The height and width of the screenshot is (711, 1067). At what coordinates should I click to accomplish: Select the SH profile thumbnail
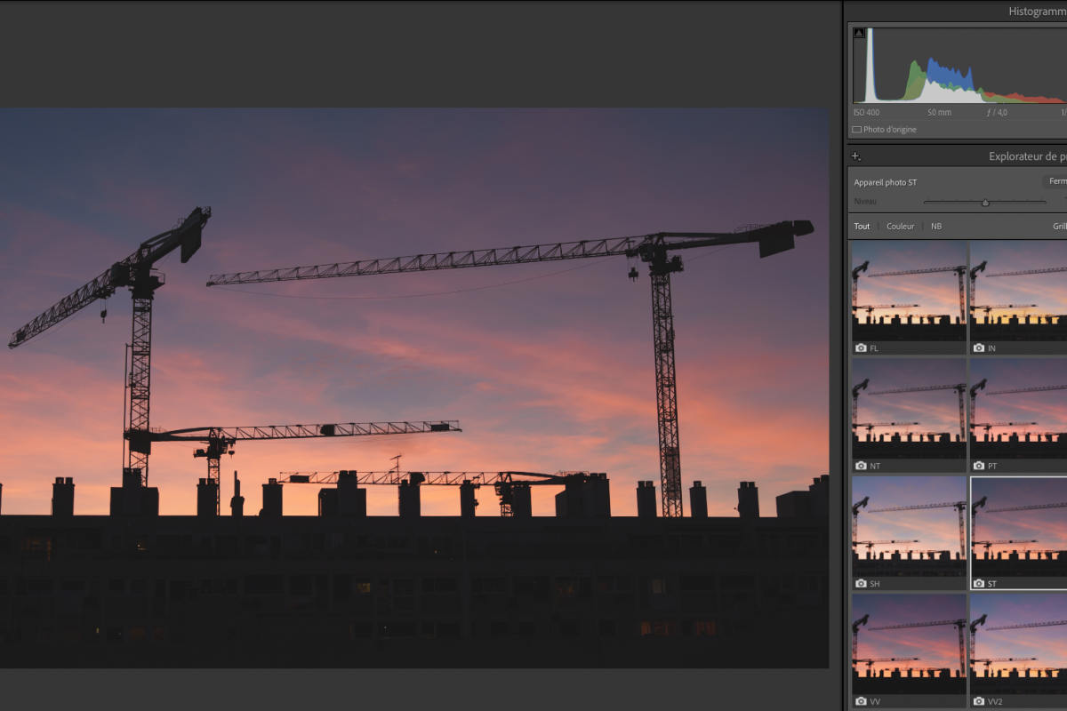909,533
